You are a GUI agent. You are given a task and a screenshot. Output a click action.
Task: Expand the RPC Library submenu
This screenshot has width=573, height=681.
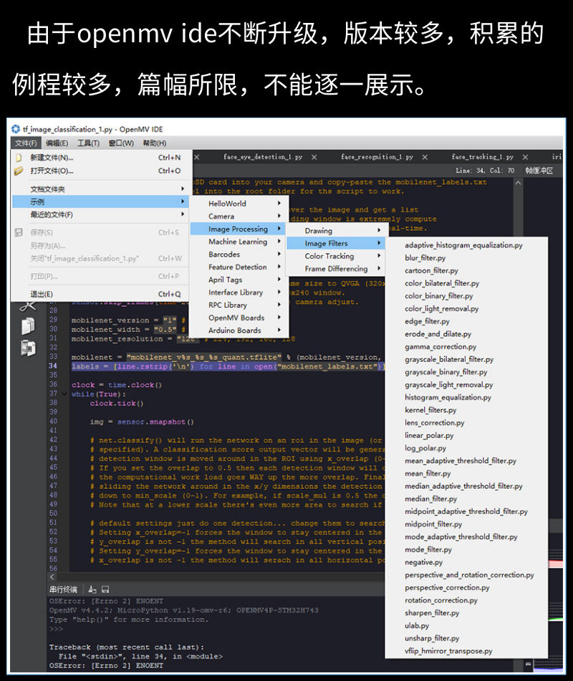click(x=239, y=305)
